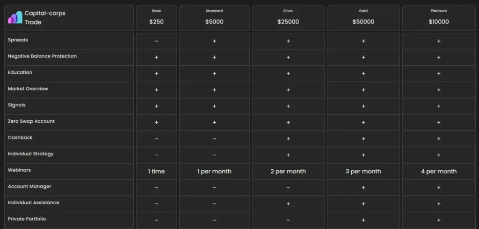Viewport: 479px width, 229px height.
Task: Click the plus icon for Spreads under Standard
Action: point(214,41)
